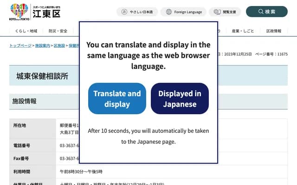
Task: Choose Displayed in Japanese button
Action: [180, 99]
